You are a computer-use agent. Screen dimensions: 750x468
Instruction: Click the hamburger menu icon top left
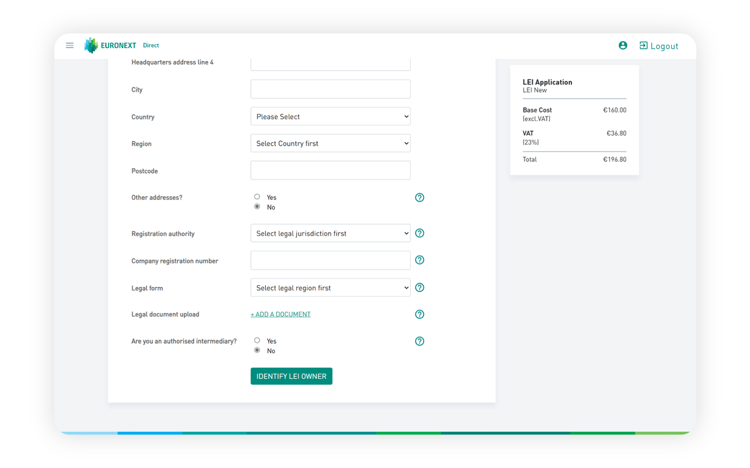click(70, 45)
